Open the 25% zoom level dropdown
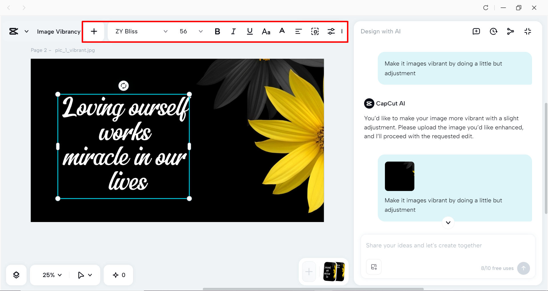 51,275
